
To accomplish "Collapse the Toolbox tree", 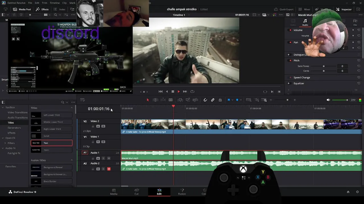I will coord(3,107).
